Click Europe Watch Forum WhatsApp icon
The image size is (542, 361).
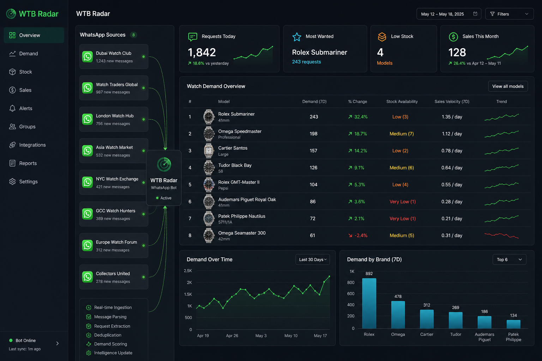tap(88, 245)
